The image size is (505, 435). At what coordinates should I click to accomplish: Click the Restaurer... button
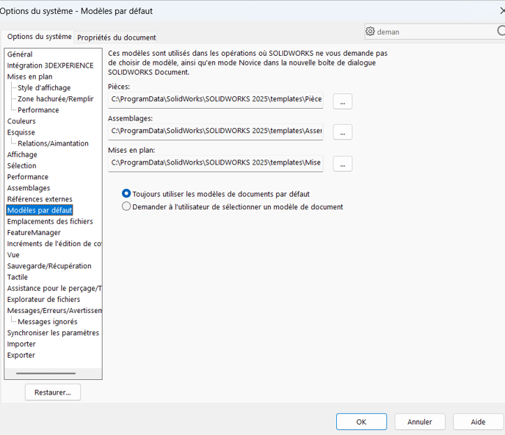[53, 392]
